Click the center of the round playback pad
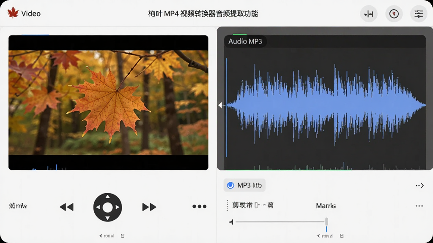The width and height of the screenshot is (433, 243). (x=108, y=207)
